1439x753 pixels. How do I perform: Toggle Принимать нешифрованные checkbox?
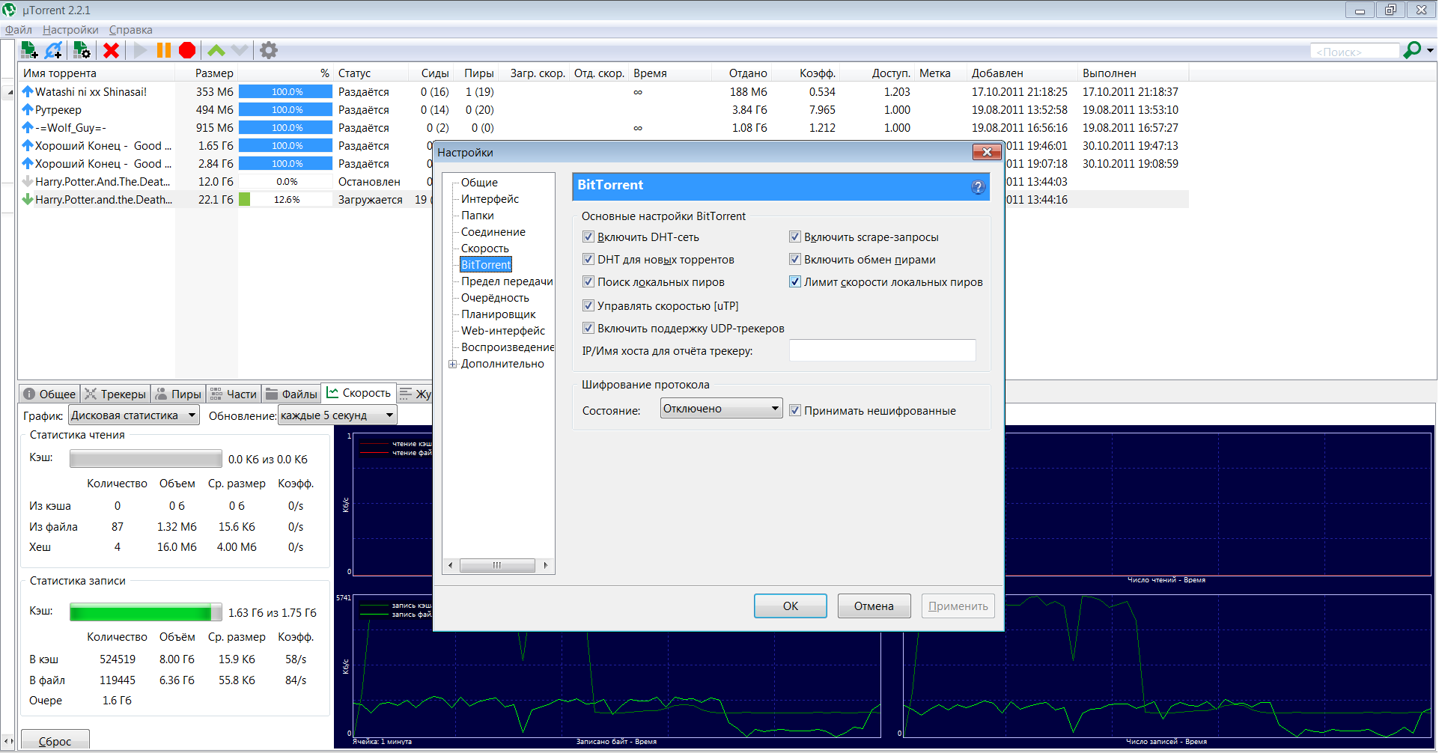(x=795, y=410)
